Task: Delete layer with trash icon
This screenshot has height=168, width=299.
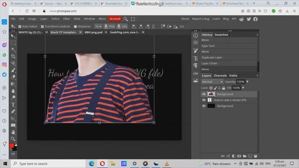Action: (x=256, y=156)
